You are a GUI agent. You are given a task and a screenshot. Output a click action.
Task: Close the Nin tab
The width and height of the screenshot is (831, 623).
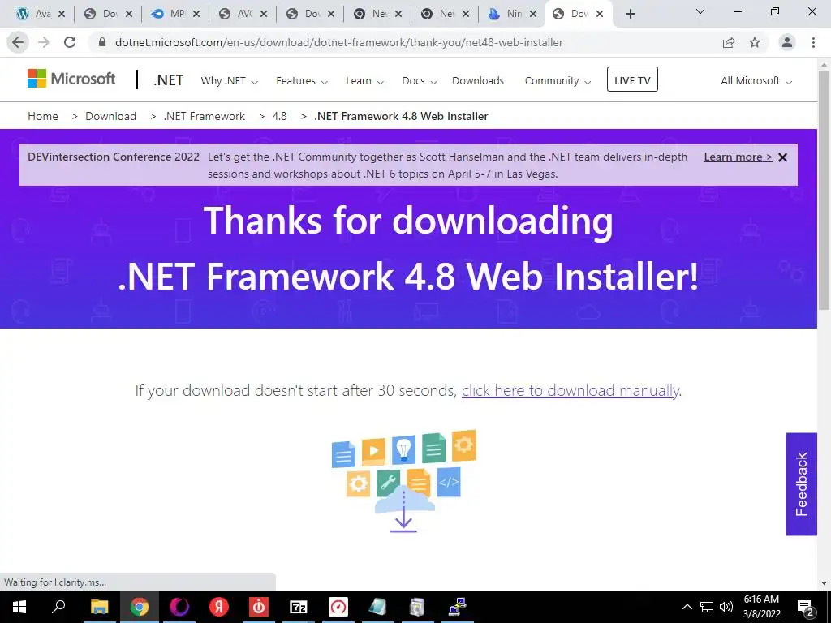(533, 15)
